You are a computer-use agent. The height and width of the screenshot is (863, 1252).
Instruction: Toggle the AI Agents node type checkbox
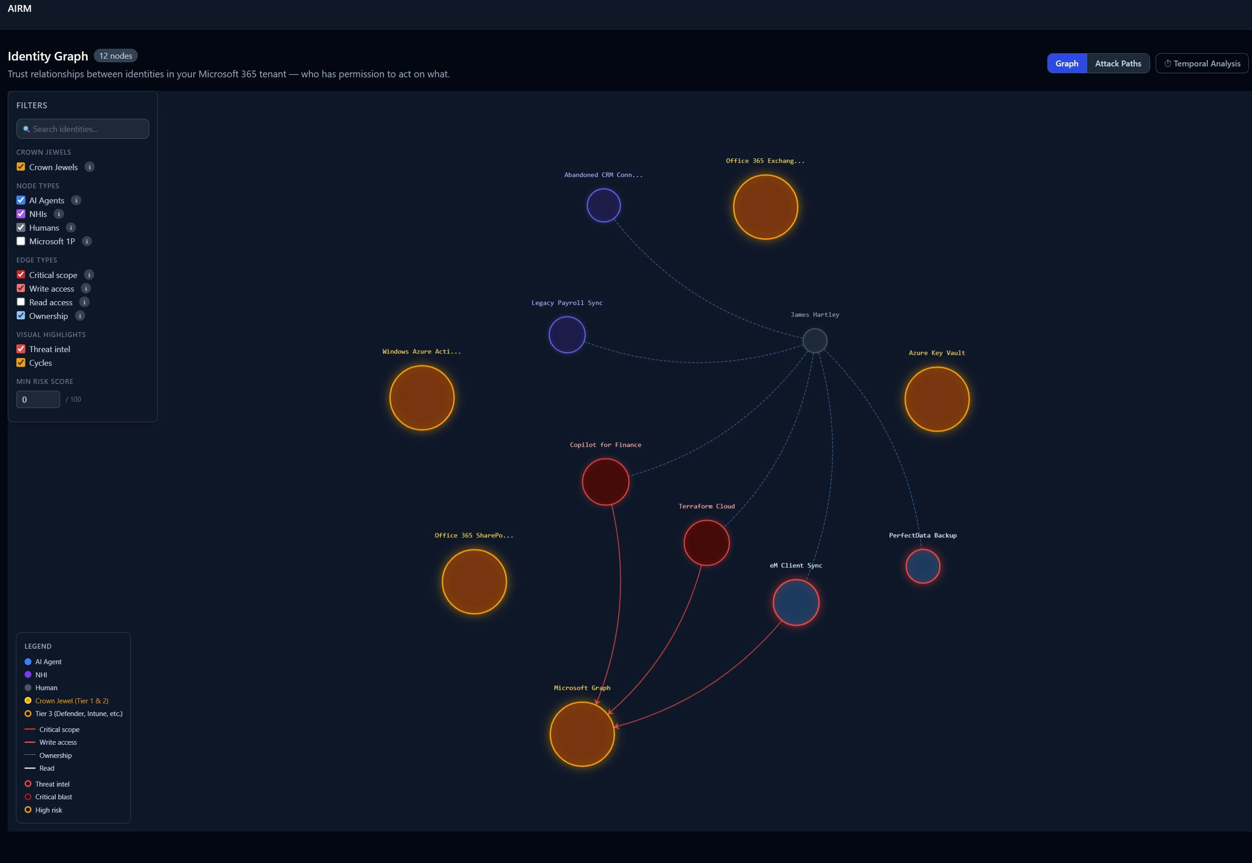tap(21, 200)
